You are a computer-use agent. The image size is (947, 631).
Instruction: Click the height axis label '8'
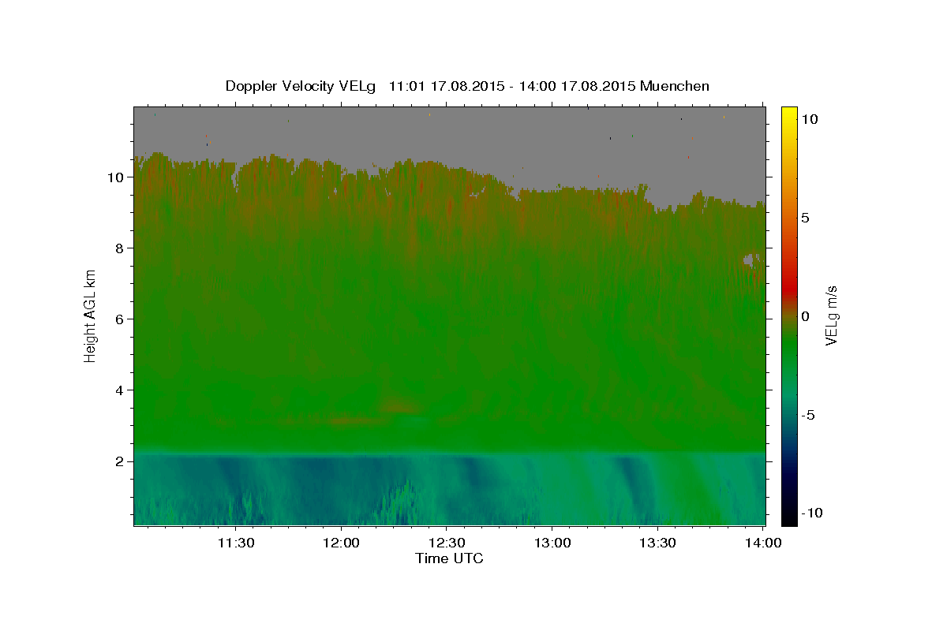pyautogui.click(x=120, y=248)
